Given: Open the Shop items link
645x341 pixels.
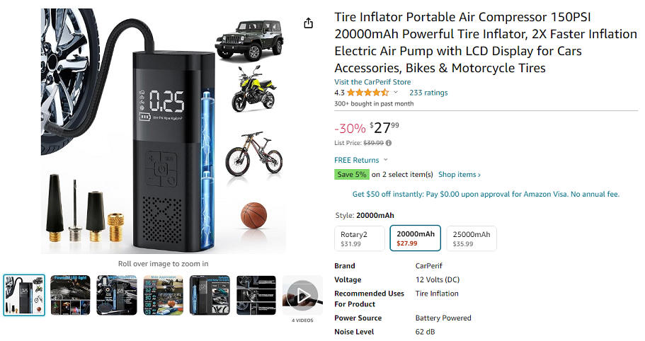Looking at the screenshot, I should coord(459,175).
